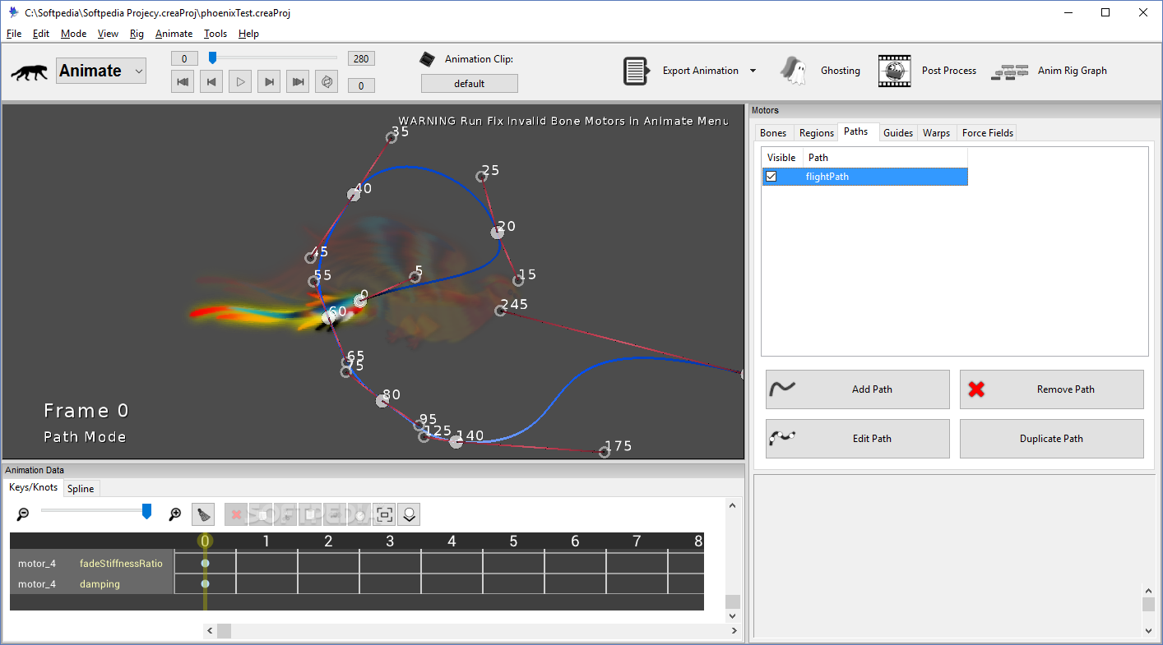Screen dimensions: 1163x645
Task: Click the black panther logo icon
Action: tap(30, 71)
